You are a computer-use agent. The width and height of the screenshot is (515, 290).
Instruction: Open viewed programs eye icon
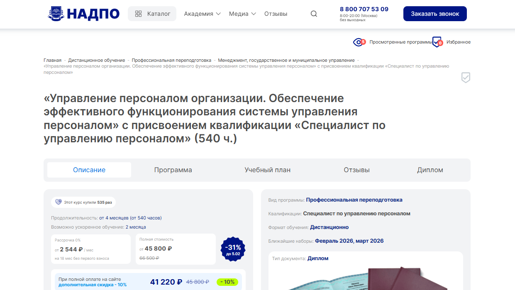(359, 42)
